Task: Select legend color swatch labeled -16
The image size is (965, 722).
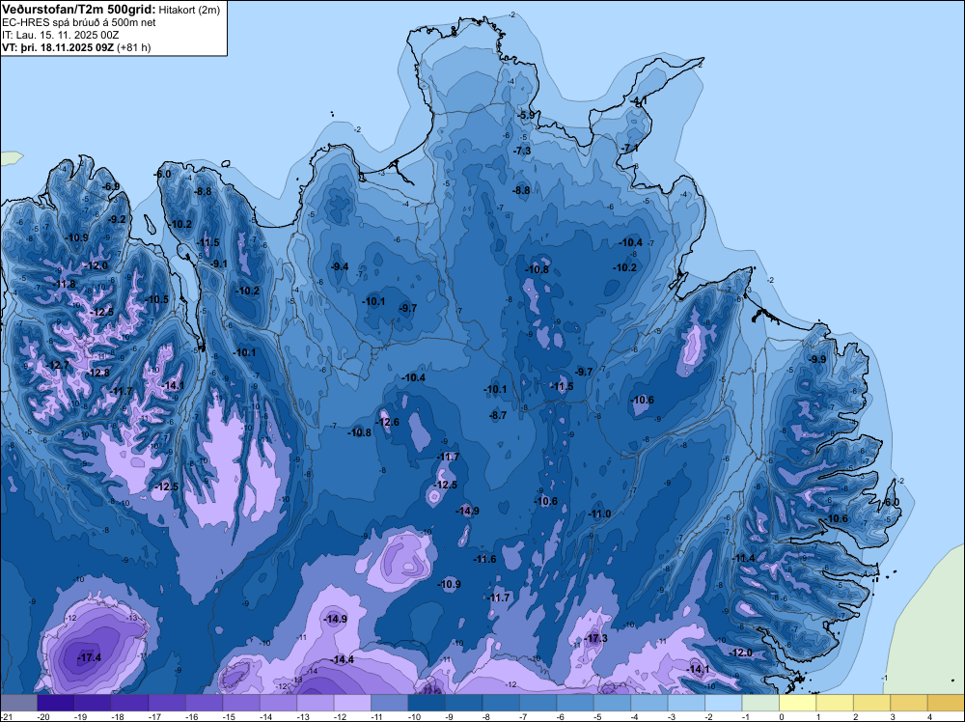Action: coord(204,703)
